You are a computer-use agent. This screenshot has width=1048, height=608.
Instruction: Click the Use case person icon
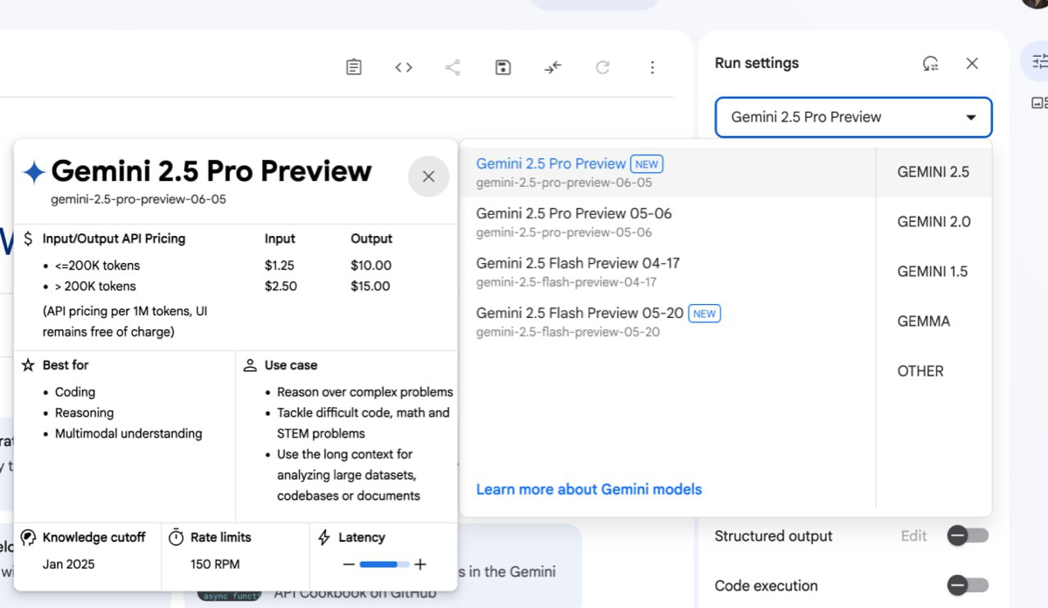250,365
